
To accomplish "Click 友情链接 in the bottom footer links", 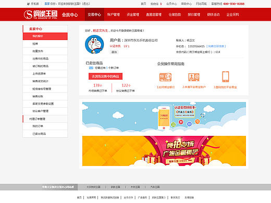I will 189,197.
